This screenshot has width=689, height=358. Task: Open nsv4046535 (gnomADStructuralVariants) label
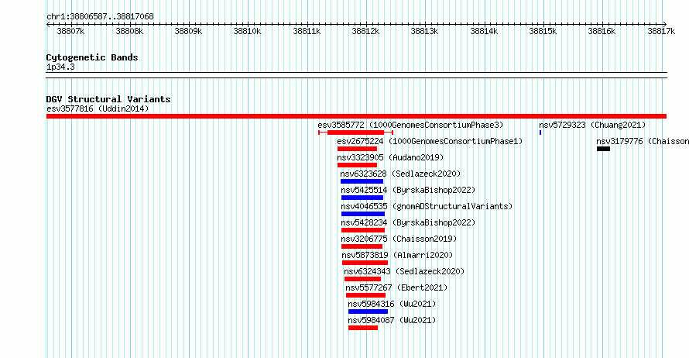[427, 206]
